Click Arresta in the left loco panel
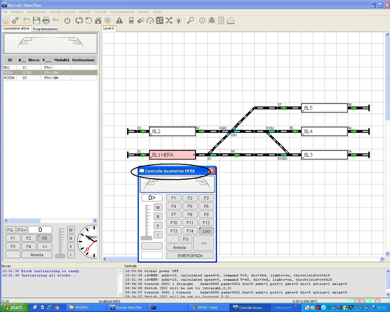This screenshot has width=390, height=312. (x=37, y=255)
